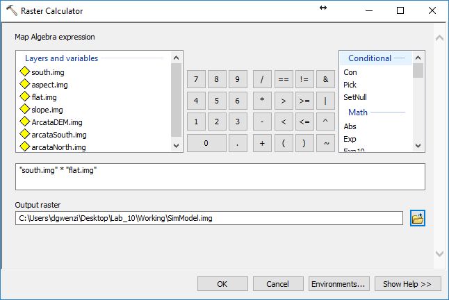Insert the equal-to == operator
Screen dimensions: 449x300
[284, 79]
